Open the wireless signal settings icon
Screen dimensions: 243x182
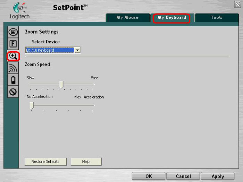coord(13,68)
